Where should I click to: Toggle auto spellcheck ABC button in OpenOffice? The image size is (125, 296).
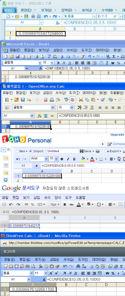coord(73,99)
